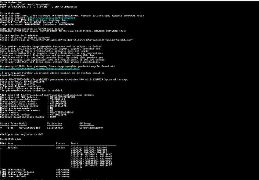Screen dimensions: 259x180
Task: Click the 'Power supply part number' row
Action: click(x=33, y=101)
